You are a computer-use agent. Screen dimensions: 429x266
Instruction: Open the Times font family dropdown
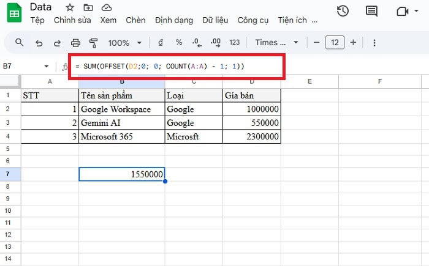click(x=277, y=43)
